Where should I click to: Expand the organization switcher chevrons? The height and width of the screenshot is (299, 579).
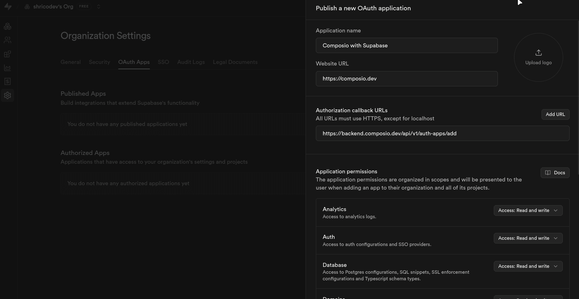pos(99,7)
